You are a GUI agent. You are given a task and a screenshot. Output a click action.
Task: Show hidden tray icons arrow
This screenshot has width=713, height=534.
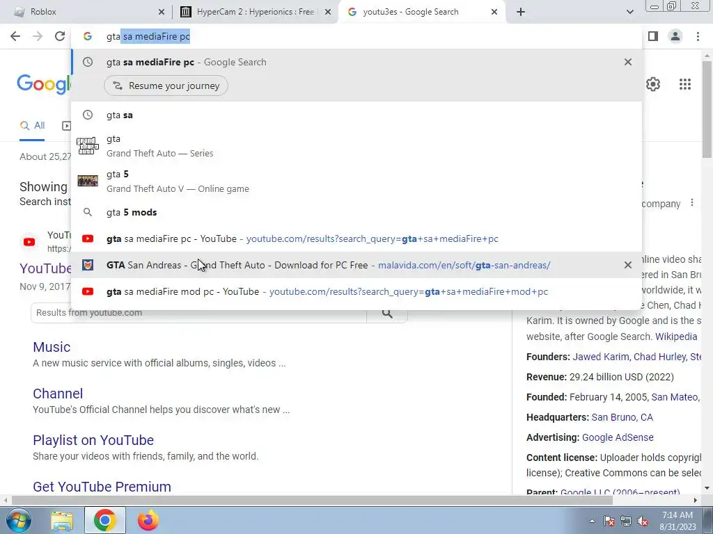click(x=592, y=521)
